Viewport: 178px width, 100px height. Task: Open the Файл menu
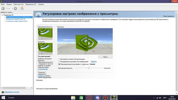[x=3, y=4]
